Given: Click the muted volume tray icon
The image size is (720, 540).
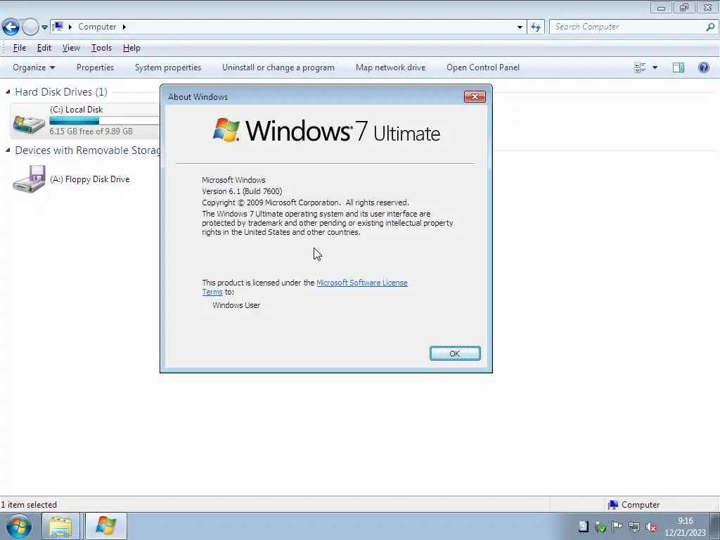Looking at the screenshot, I should point(651,527).
